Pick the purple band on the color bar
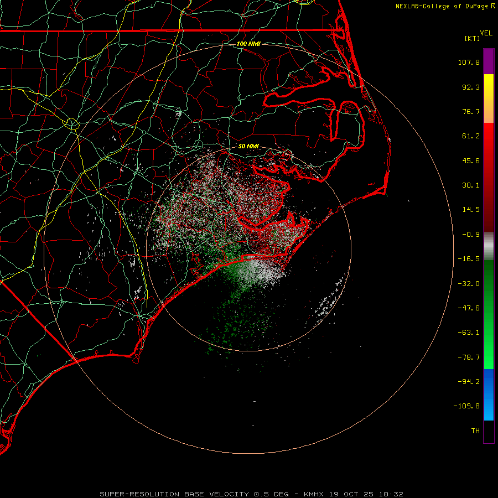 [x=489, y=61]
